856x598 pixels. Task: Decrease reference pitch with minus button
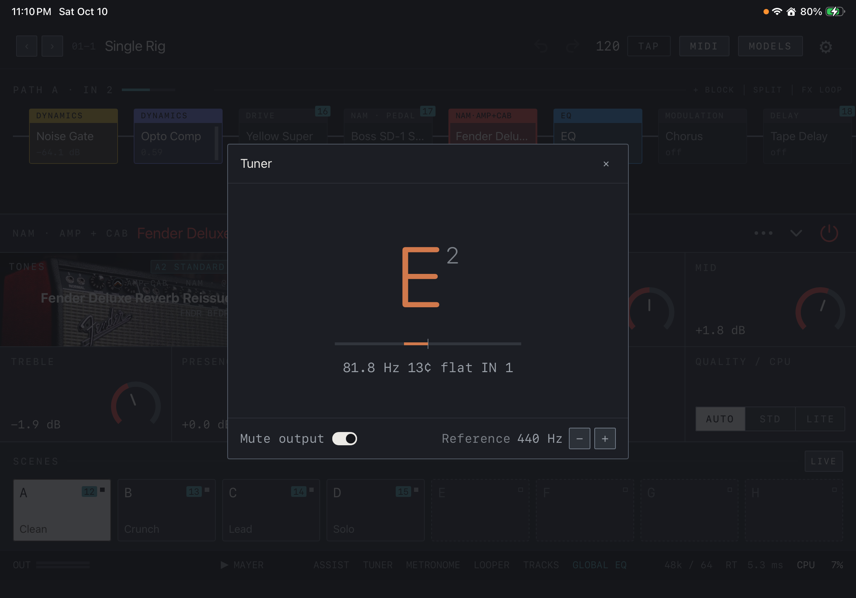pos(579,438)
